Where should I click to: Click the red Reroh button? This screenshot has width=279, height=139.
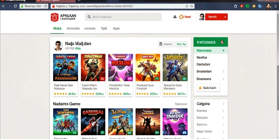tap(216, 17)
